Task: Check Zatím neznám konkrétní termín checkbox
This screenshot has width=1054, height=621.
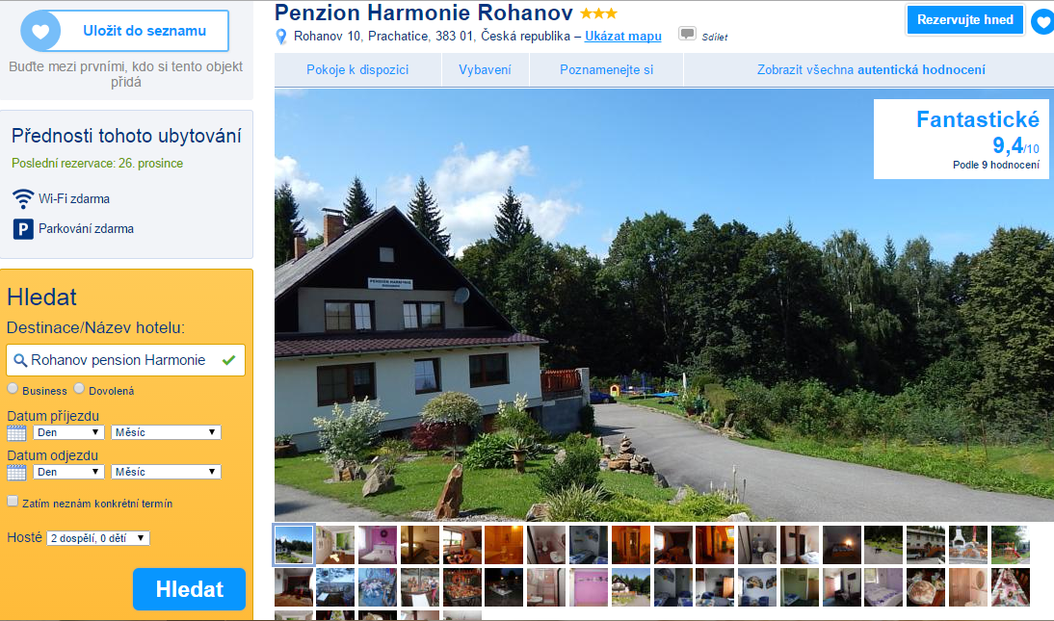Action: click(x=13, y=501)
